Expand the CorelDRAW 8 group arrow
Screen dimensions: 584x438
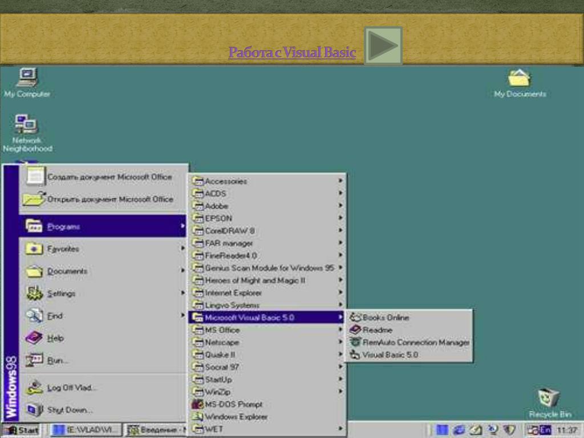[x=340, y=230]
